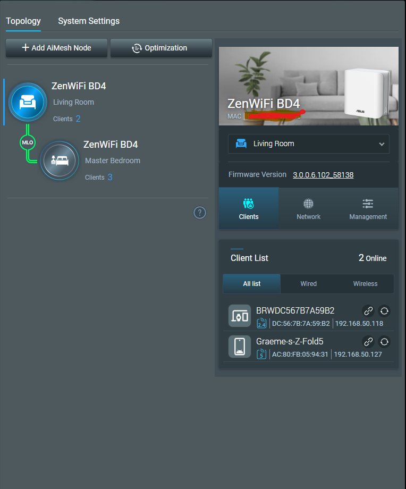
Task: Open the System Settings tab
Action: (x=89, y=21)
